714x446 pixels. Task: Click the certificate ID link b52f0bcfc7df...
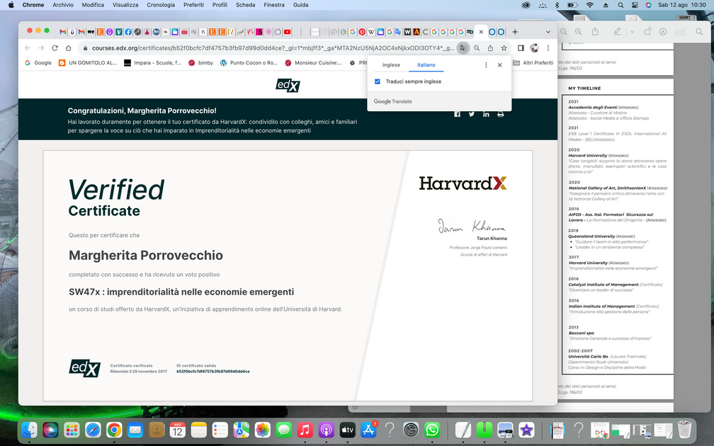click(x=212, y=372)
